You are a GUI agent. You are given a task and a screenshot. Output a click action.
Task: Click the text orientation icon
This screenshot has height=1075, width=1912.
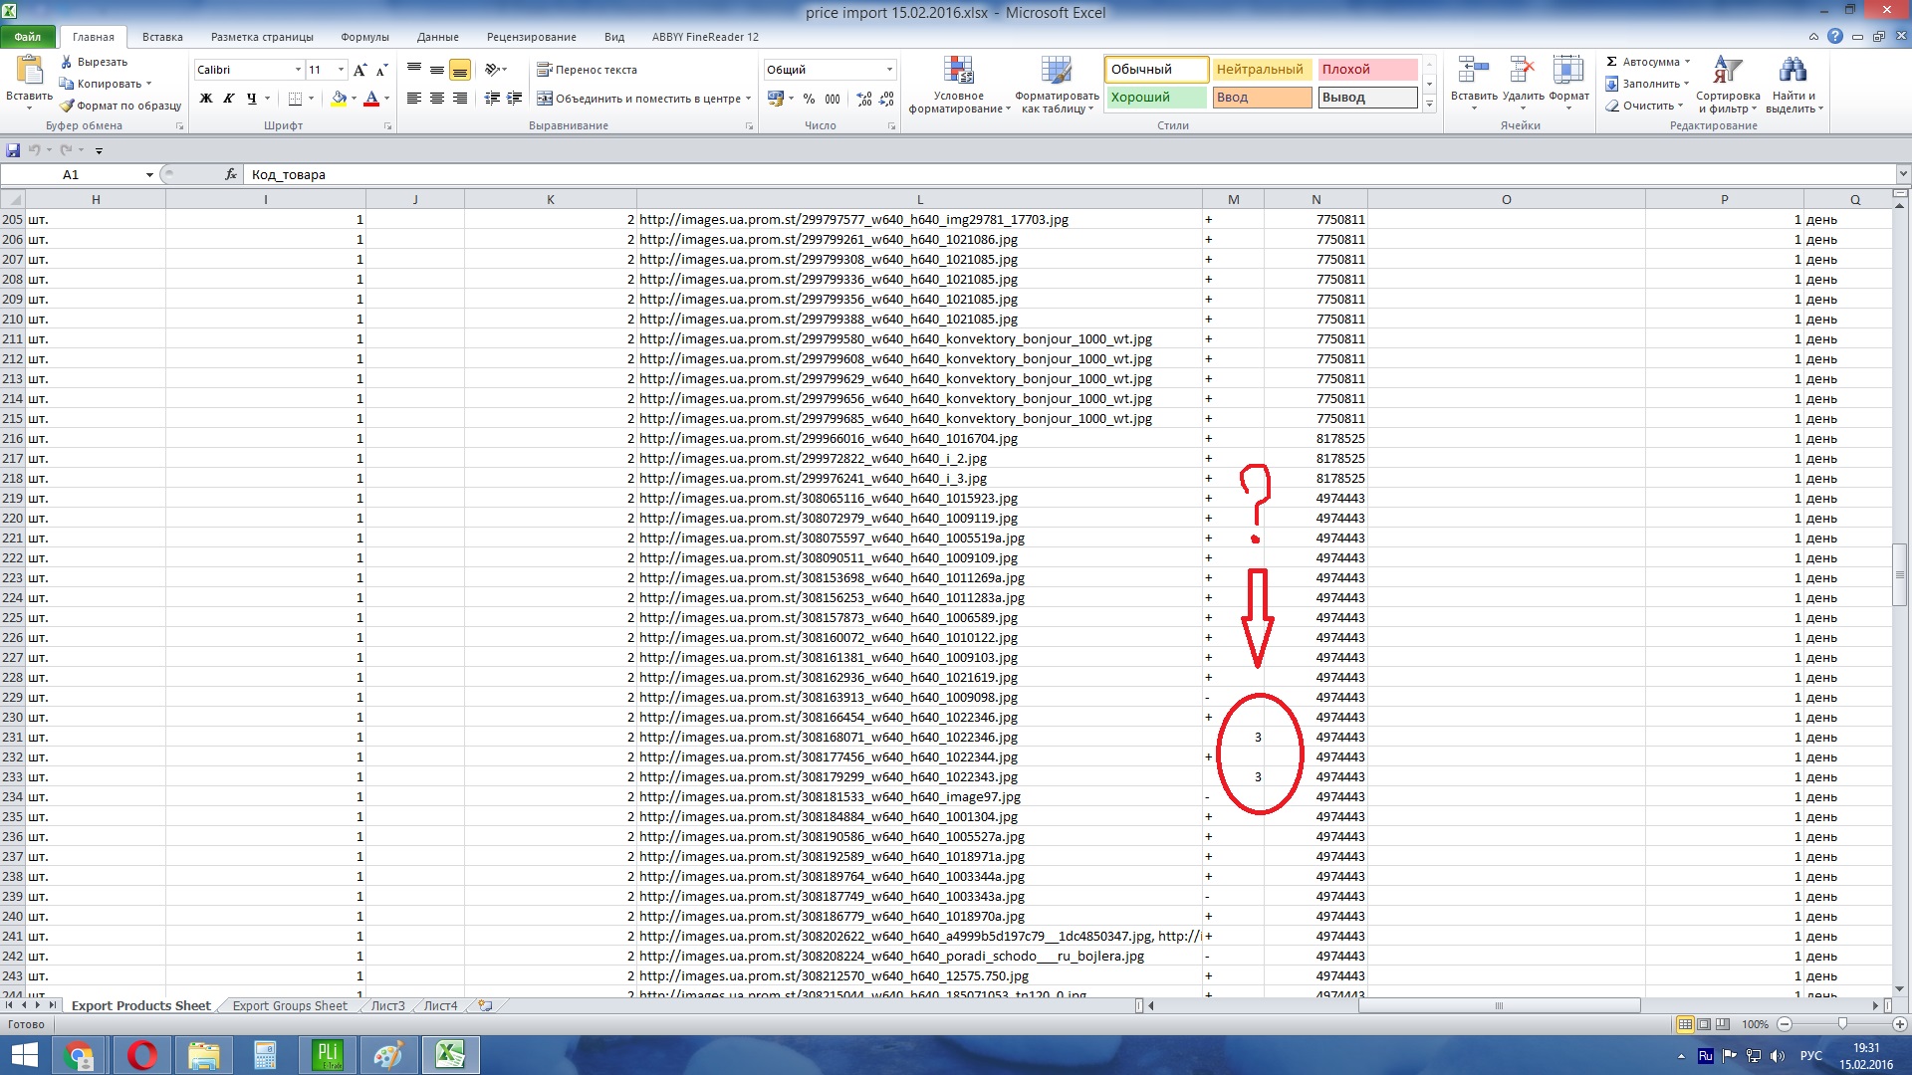(x=492, y=70)
